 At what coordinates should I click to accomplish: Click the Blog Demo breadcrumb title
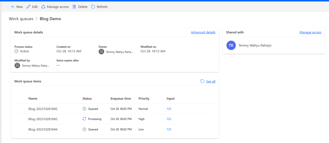[50, 19]
